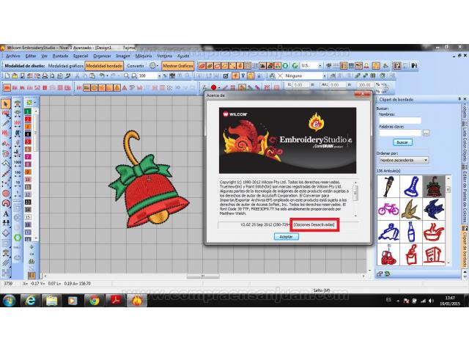Click the Paste clipboard icon

(92, 76)
